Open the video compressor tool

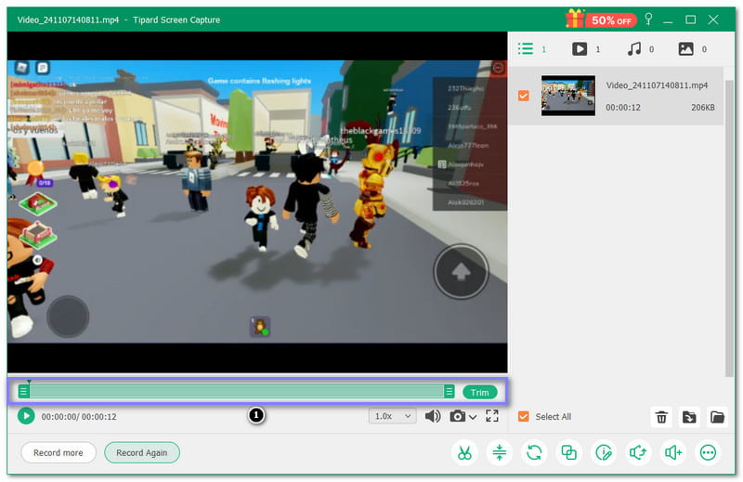click(x=500, y=452)
